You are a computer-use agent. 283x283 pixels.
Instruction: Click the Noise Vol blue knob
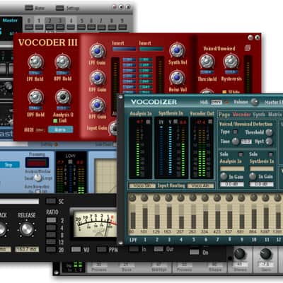[x=177, y=77]
